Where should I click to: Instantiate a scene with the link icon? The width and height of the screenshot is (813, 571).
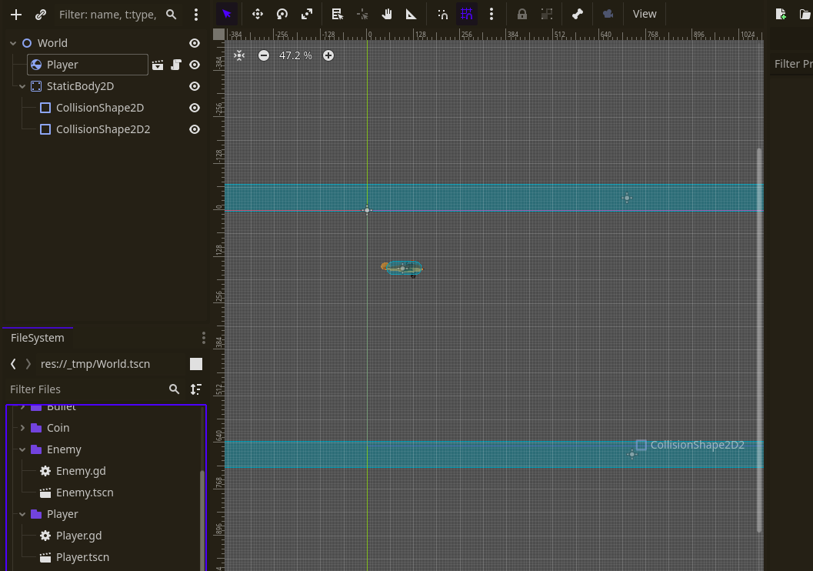coord(40,14)
